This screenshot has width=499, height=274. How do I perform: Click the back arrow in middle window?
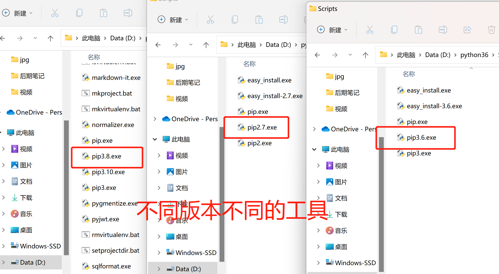point(158,45)
